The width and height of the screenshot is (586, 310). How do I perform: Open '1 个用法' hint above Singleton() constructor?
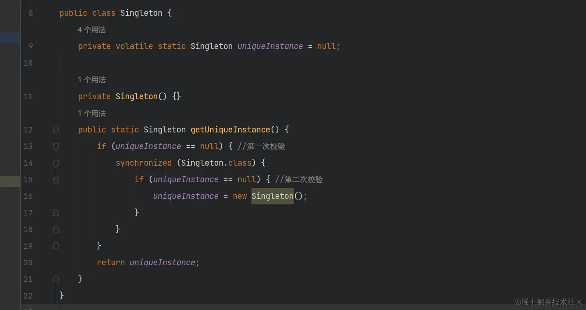tap(92, 80)
